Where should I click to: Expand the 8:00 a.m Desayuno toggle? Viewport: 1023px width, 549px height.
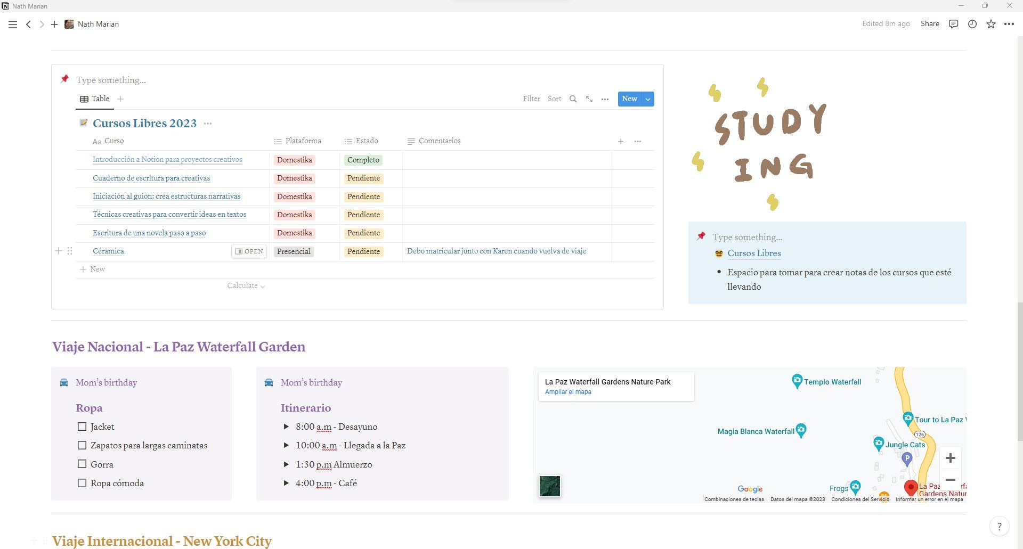[x=286, y=427]
